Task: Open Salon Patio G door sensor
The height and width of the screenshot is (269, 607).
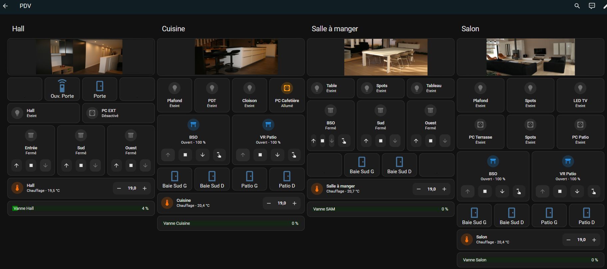Action: (x=549, y=216)
